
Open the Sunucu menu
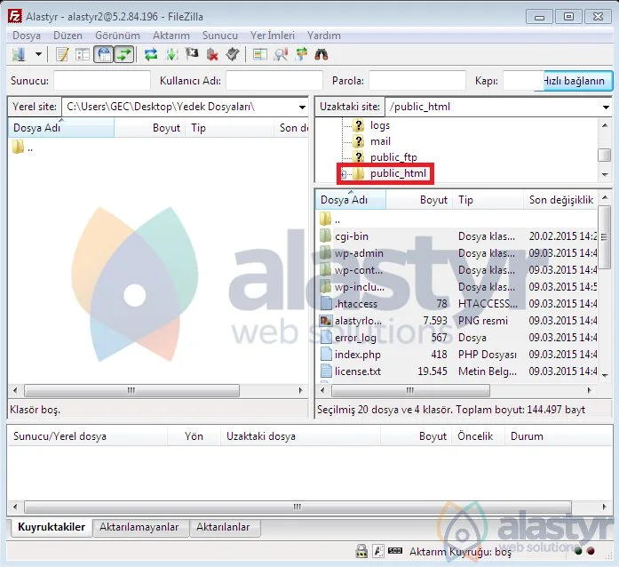click(219, 36)
